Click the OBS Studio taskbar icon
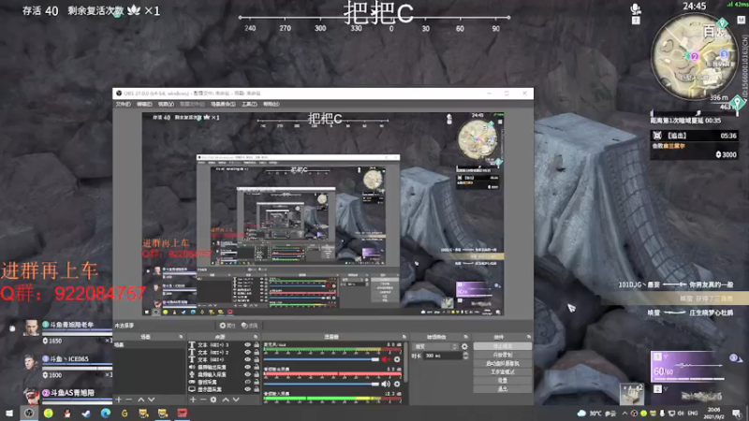The image size is (749, 421). pyautogui.click(x=29, y=413)
